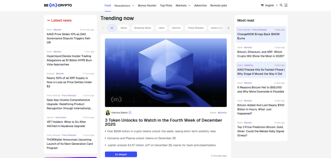This screenshot has height=158, width=331.
Task: Open Remote Jobs in the navigation
Action: [219, 5]
